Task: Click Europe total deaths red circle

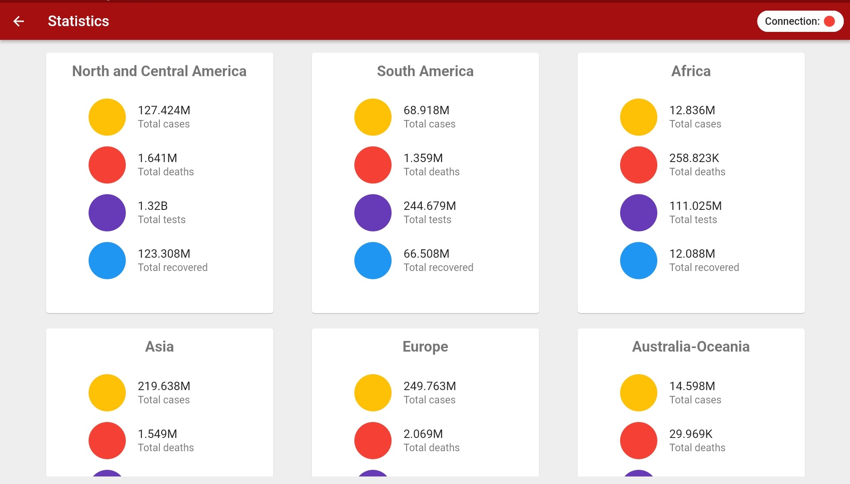Action: click(373, 441)
